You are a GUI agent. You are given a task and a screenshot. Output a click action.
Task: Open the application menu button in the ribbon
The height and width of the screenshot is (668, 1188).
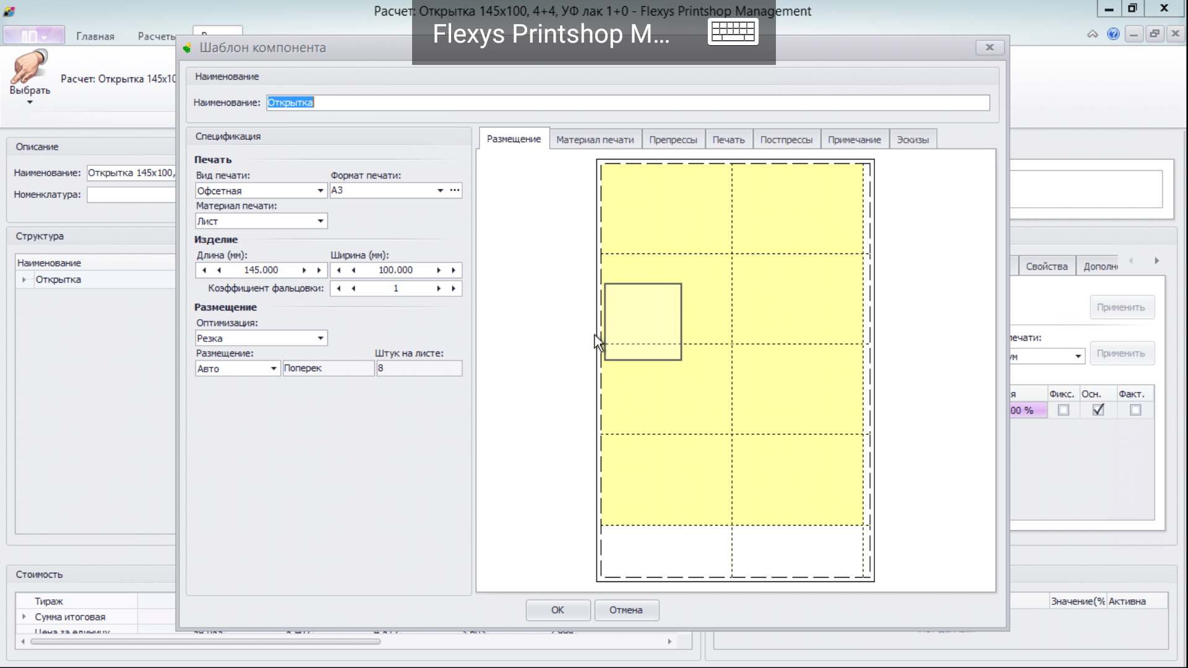pyautogui.click(x=33, y=36)
